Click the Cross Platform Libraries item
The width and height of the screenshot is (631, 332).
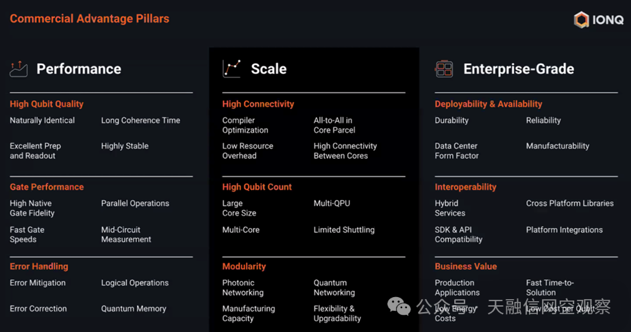[570, 203]
